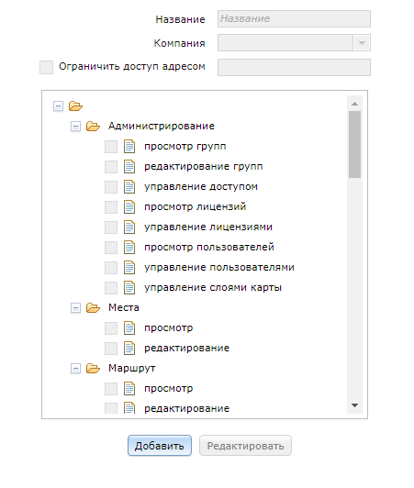Click document icon next to просмотр лицензий

(x=129, y=207)
